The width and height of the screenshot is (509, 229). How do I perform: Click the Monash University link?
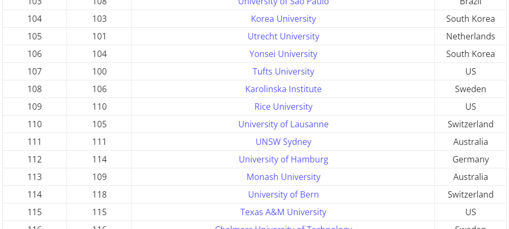point(283,177)
